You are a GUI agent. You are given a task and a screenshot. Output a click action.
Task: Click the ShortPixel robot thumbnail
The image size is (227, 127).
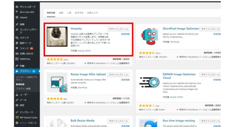[x=149, y=36]
